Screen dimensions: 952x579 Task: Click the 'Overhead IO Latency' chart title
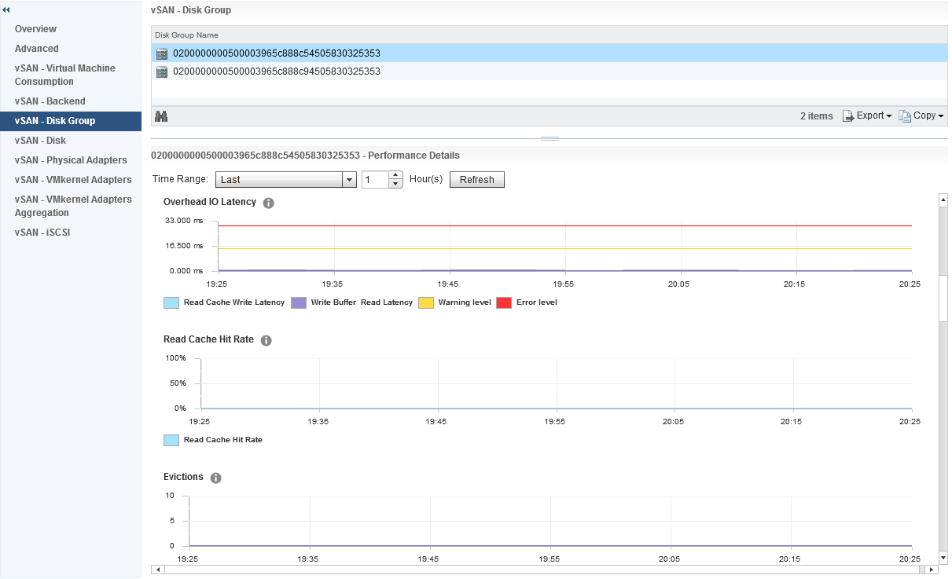click(210, 202)
